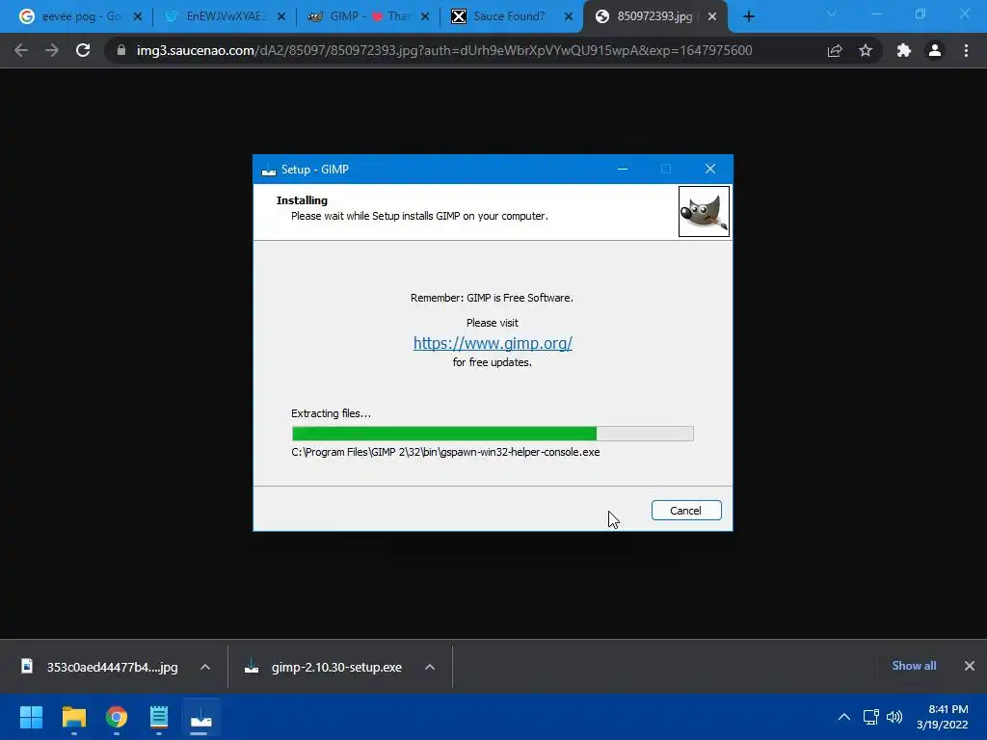Close the Twitter EnEWJVwXYAE tab
Image resolution: width=987 pixels, height=740 pixels.
(x=281, y=17)
